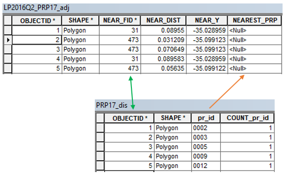The height and width of the screenshot is (178, 287).
Task: Click the select-all corner box in LP2016Q2_PRP17_adj table
Action: [8, 20]
